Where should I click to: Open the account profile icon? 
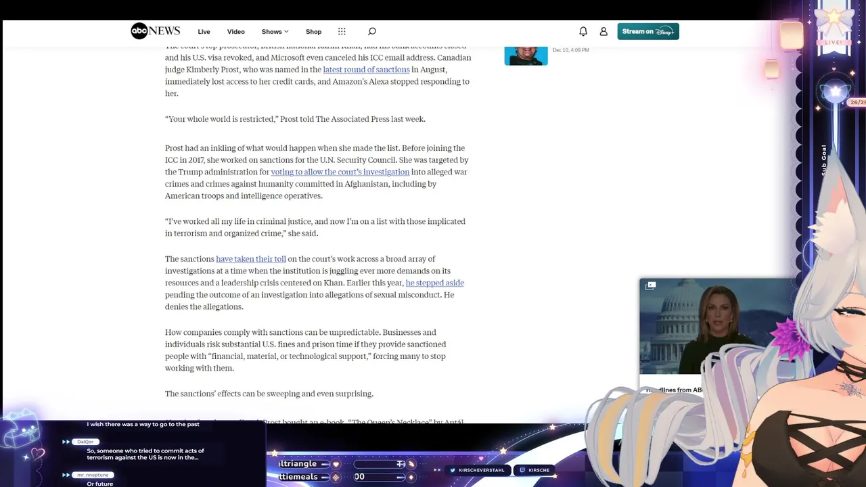coord(603,31)
